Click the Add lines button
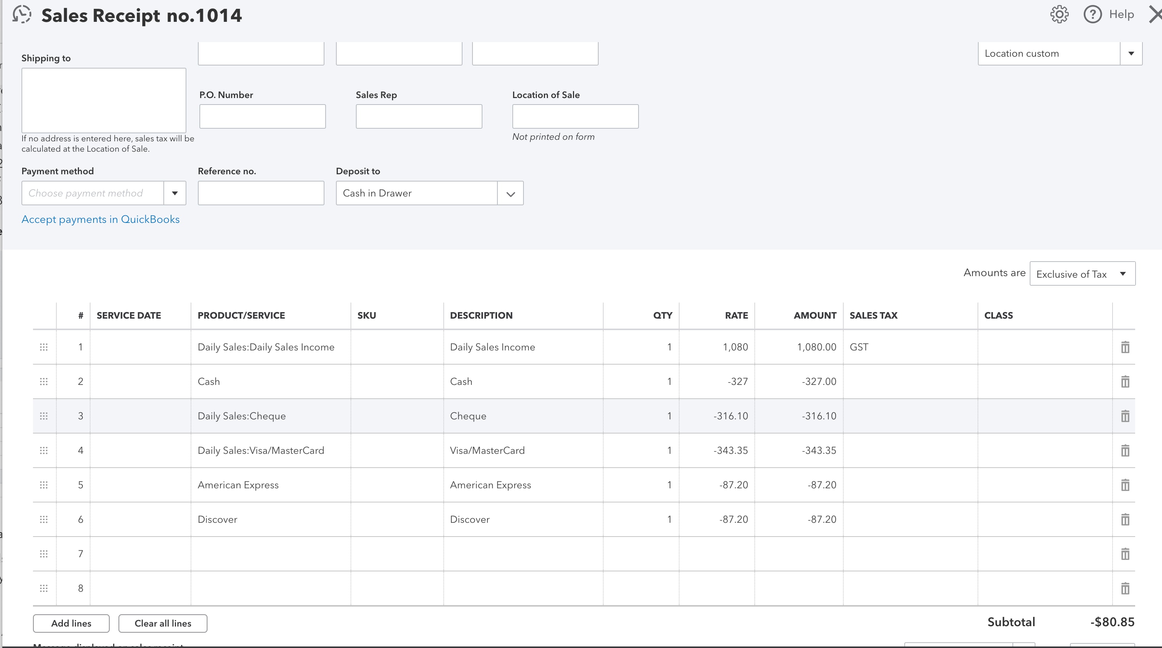The image size is (1162, 648). 71,622
